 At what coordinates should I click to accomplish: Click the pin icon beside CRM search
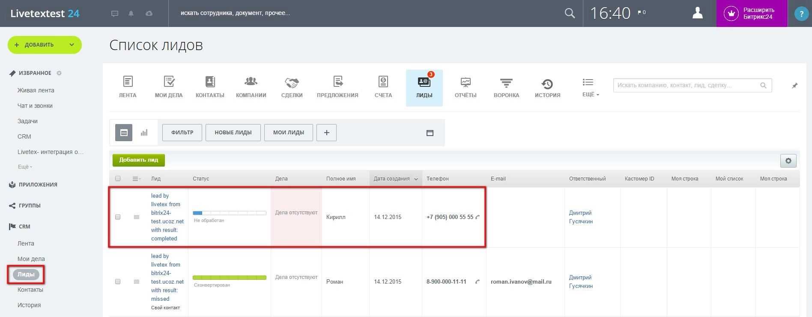(794, 86)
